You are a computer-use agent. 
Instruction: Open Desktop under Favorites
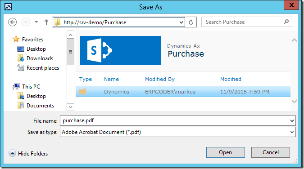pos(36,49)
